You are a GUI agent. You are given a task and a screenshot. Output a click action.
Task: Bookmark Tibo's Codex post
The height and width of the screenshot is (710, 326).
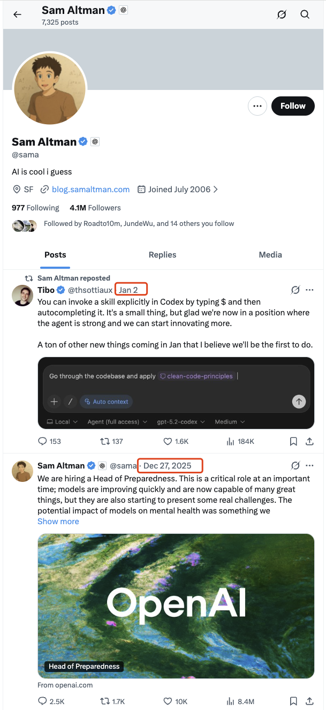293,441
